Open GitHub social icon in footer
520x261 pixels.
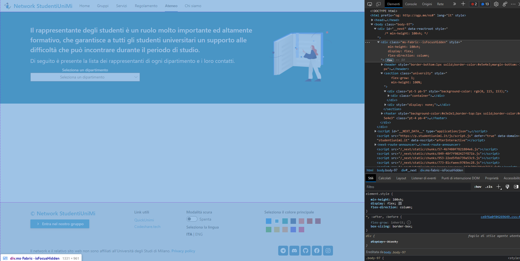coord(306,251)
